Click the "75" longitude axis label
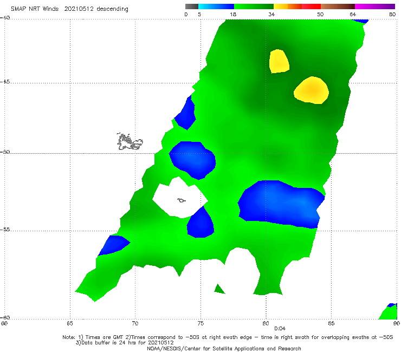The width and height of the screenshot is (401, 352). (x=200, y=323)
